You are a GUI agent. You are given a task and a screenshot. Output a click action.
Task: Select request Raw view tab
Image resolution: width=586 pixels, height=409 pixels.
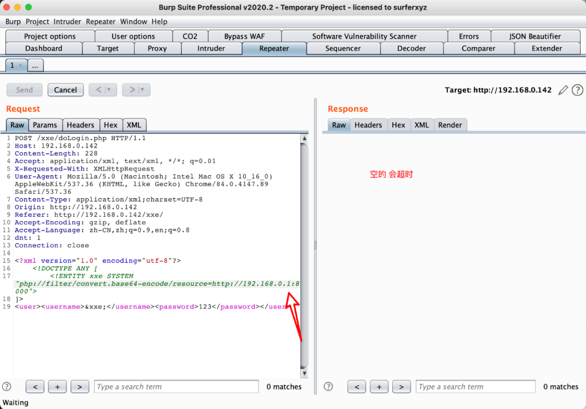coord(17,125)
